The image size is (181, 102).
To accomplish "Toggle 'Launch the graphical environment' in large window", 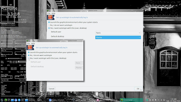I will tap(49, 22).
